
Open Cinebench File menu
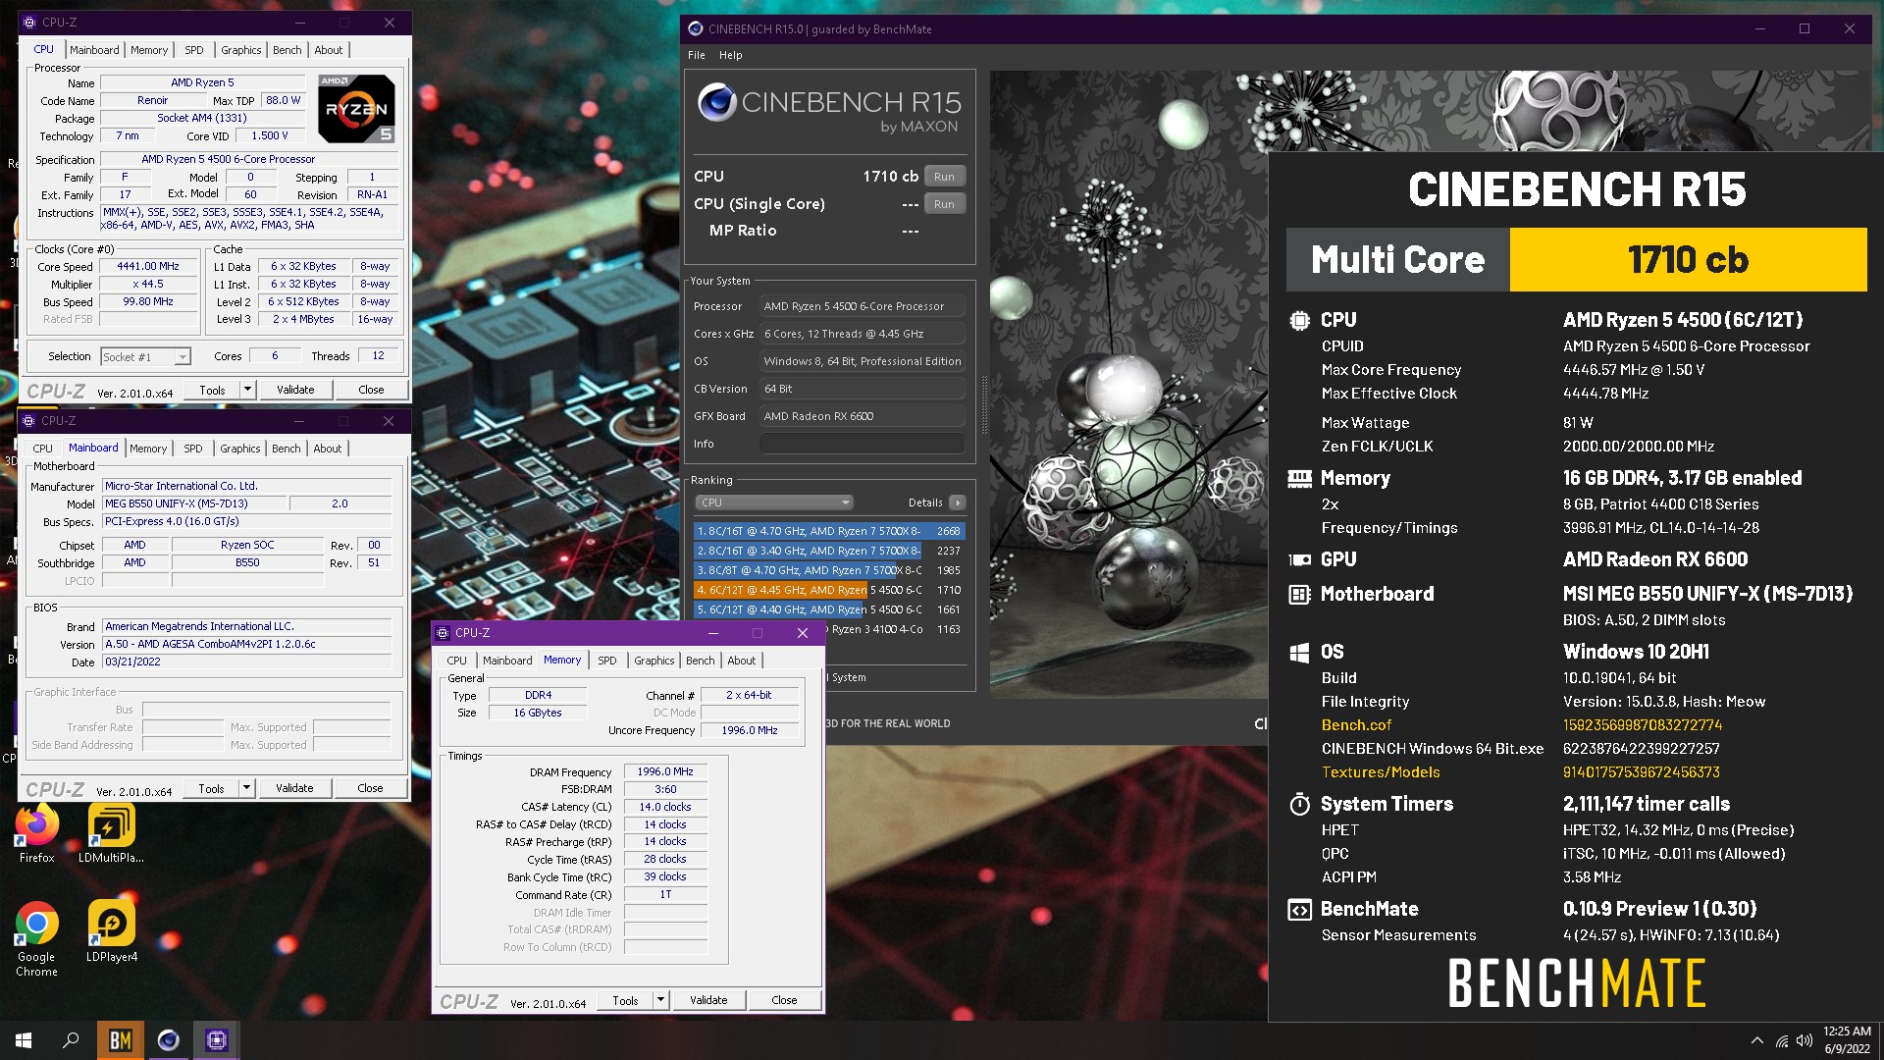point(697,55)
